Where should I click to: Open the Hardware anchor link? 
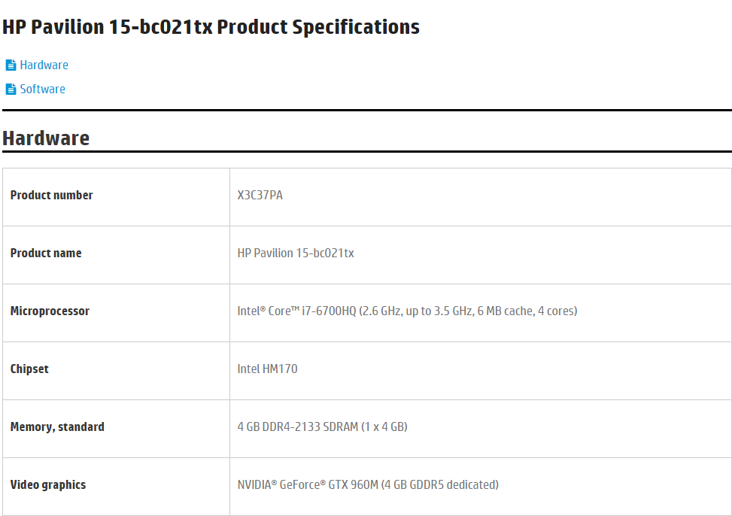[44, 65]
